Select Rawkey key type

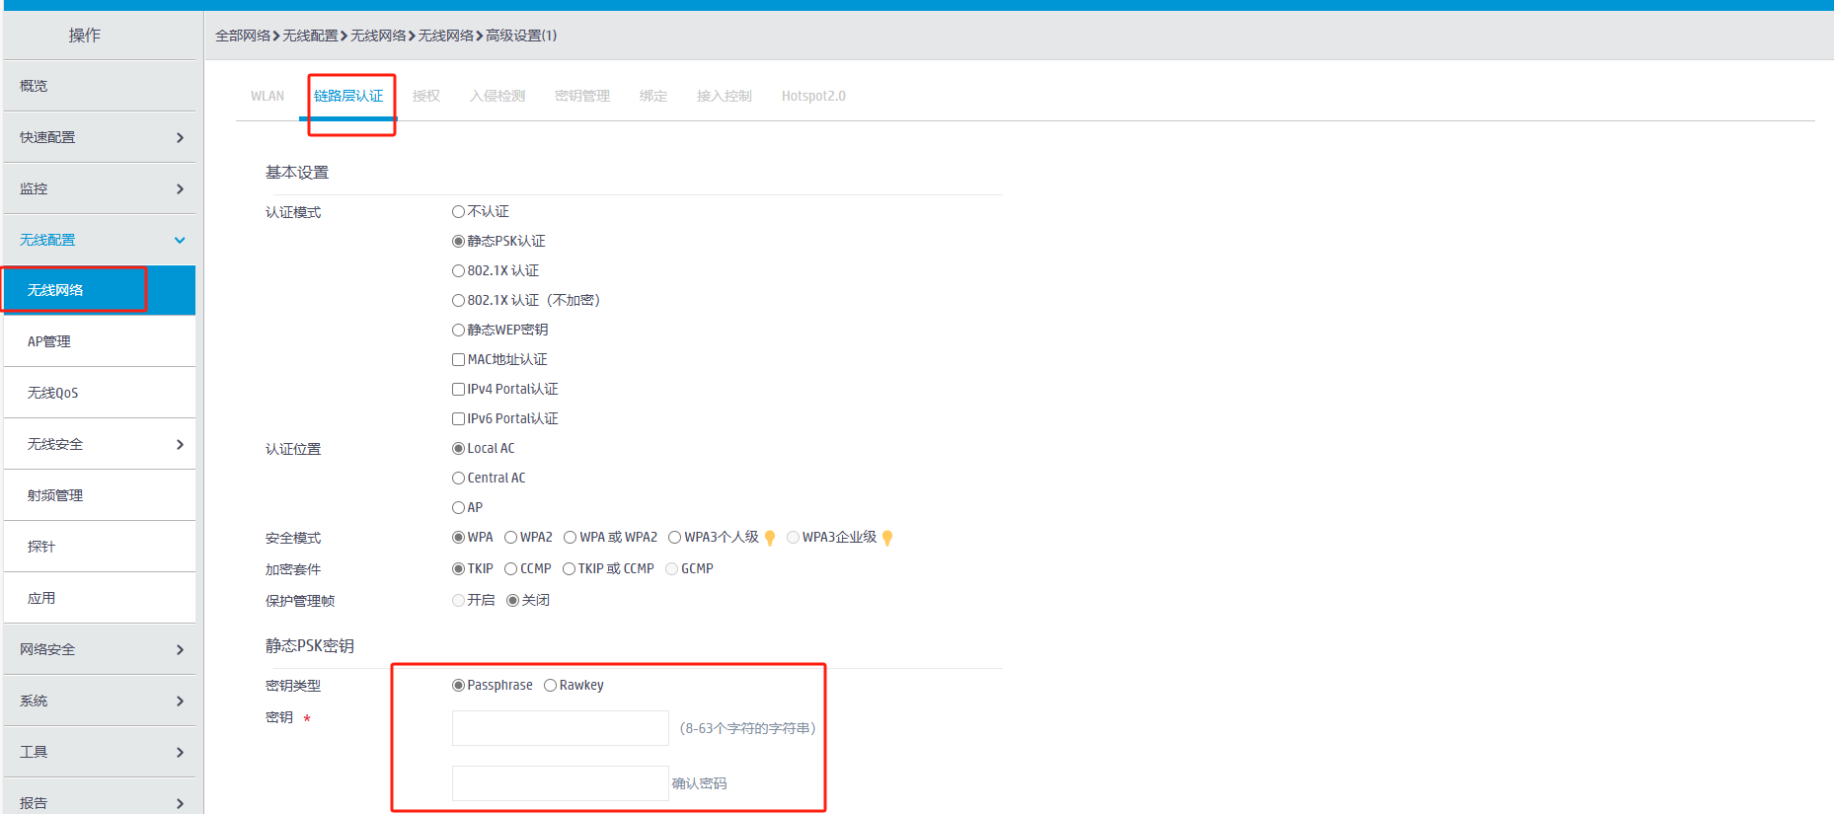550,686
